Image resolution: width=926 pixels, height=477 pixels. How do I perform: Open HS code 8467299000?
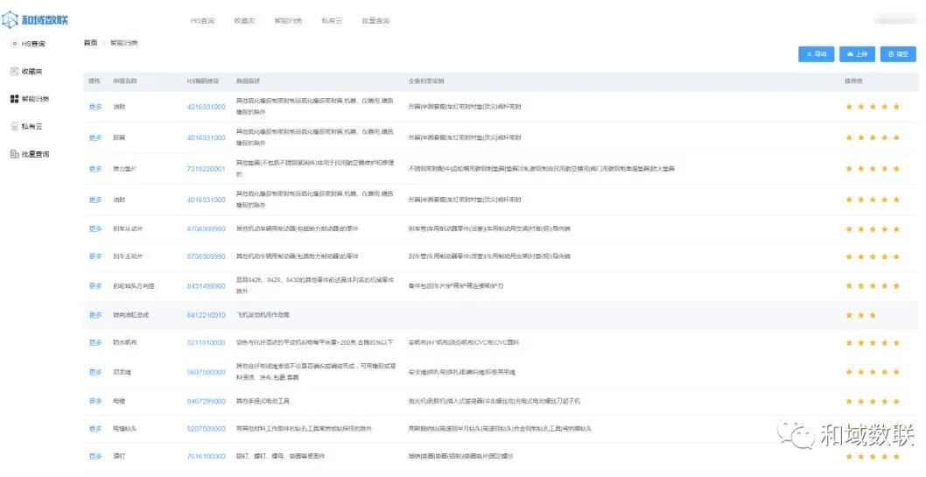[x=206, y=401]
